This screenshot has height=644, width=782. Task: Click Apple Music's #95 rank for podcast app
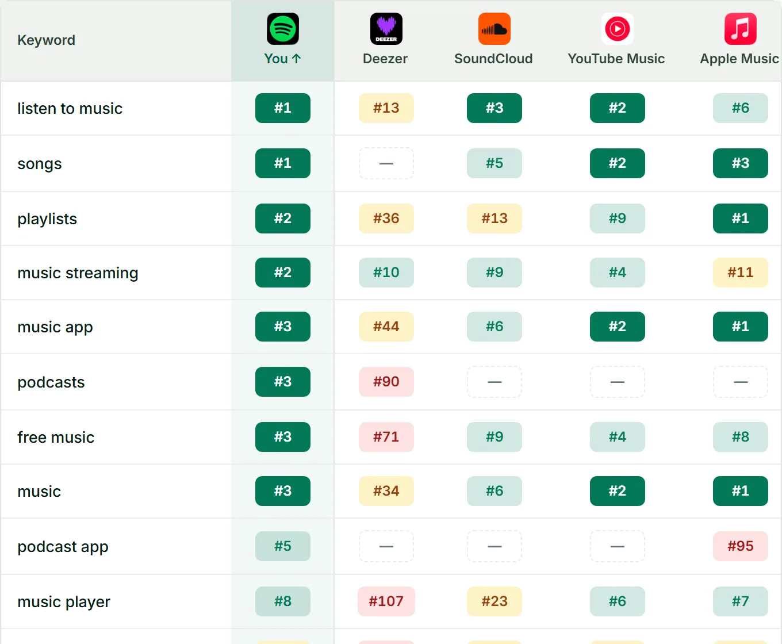point(741,546)
